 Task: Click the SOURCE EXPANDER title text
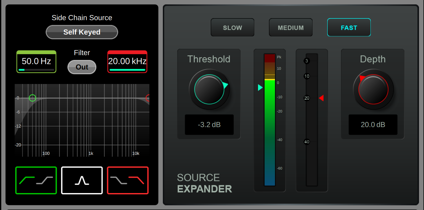pyautogui.click(x=204, y=183)
